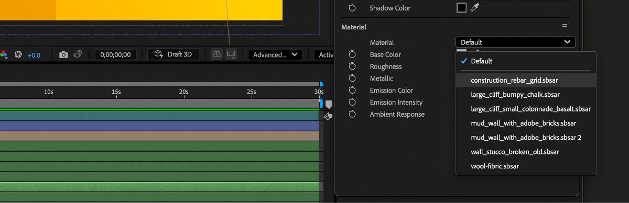Select the tan layer bar in timeline

(x=159, y=136)
